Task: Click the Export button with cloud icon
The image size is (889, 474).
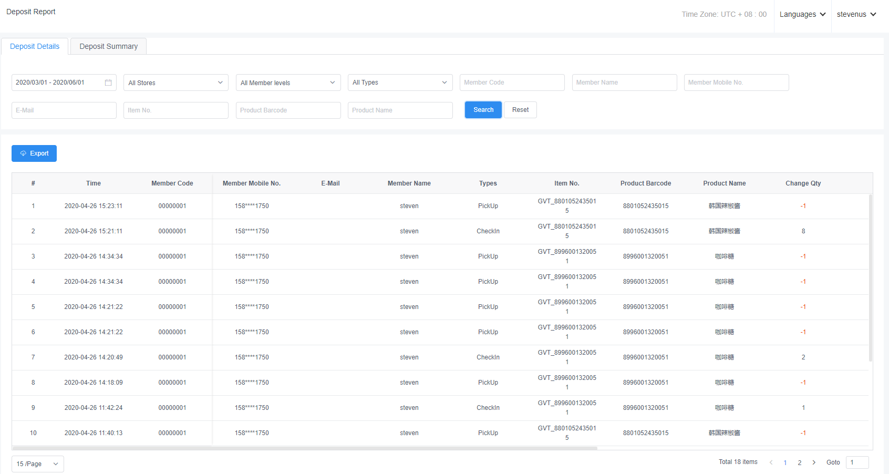Action: 34,153
